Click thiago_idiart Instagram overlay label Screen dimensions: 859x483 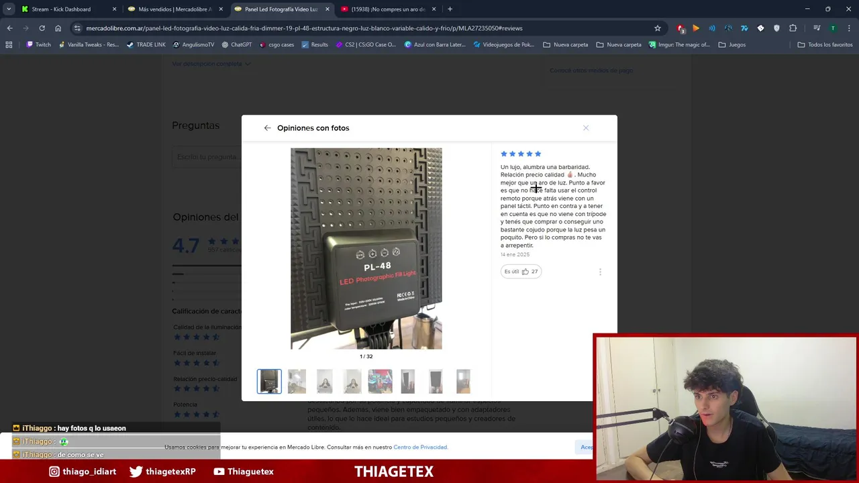(83, 472)
